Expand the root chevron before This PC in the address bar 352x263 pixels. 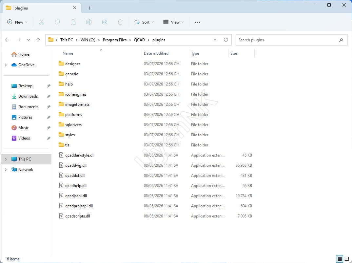coord(56,40)
